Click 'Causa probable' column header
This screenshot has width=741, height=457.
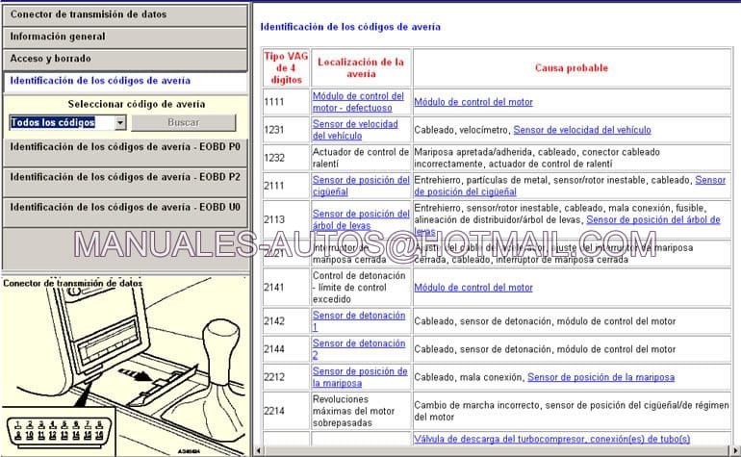pyautogui.click(x=572, y=68)
